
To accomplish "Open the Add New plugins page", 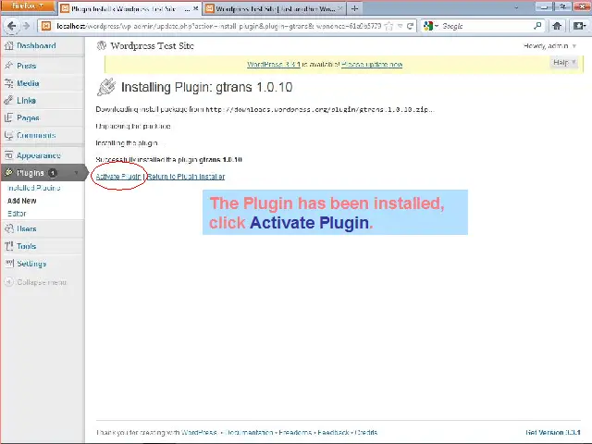I will tap(22, 201).
